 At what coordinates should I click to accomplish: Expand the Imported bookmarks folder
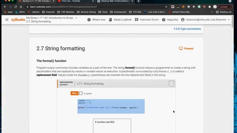(48, 12)
